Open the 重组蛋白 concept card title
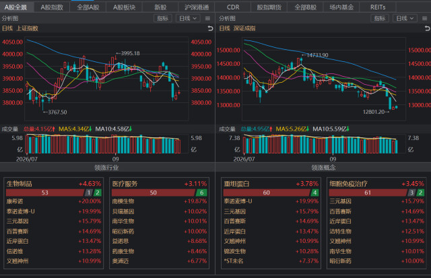The image size is (431, 278). tap(236, 184)
